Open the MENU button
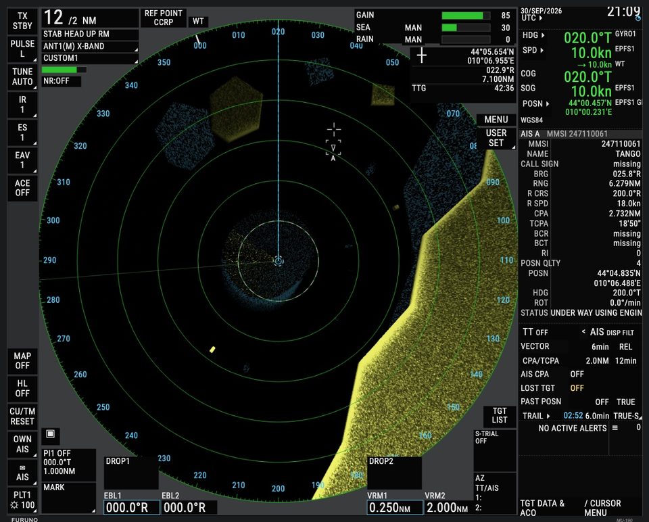The image size is (649, 522). tap(496, 120)
